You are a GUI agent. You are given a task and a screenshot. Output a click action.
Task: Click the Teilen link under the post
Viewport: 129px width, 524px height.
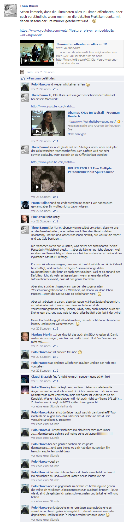(x=29, y=72)
